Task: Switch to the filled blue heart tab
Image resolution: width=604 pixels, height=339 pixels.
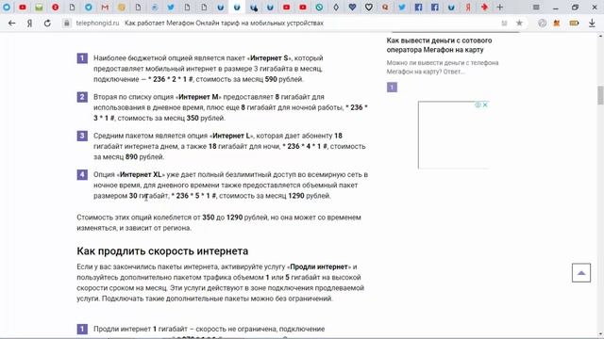Action: (x=352, y=7)
